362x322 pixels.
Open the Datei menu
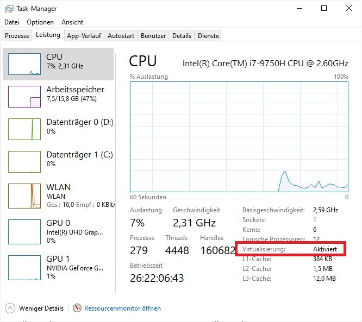11,22
